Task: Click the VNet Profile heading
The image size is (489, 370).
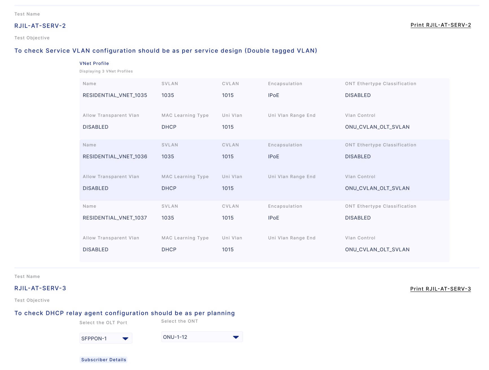Action: [x=94, y=64]
